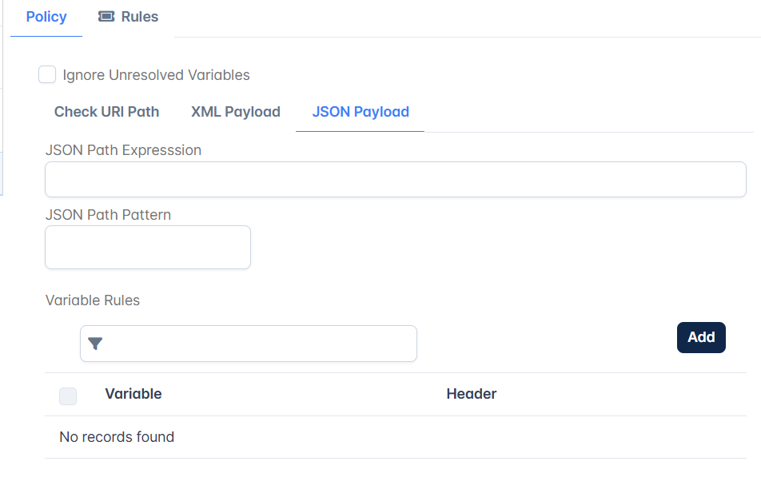Screen dimensions: 761x477
Task: Select the JSON Payload tab
Action: coord(360,112)
